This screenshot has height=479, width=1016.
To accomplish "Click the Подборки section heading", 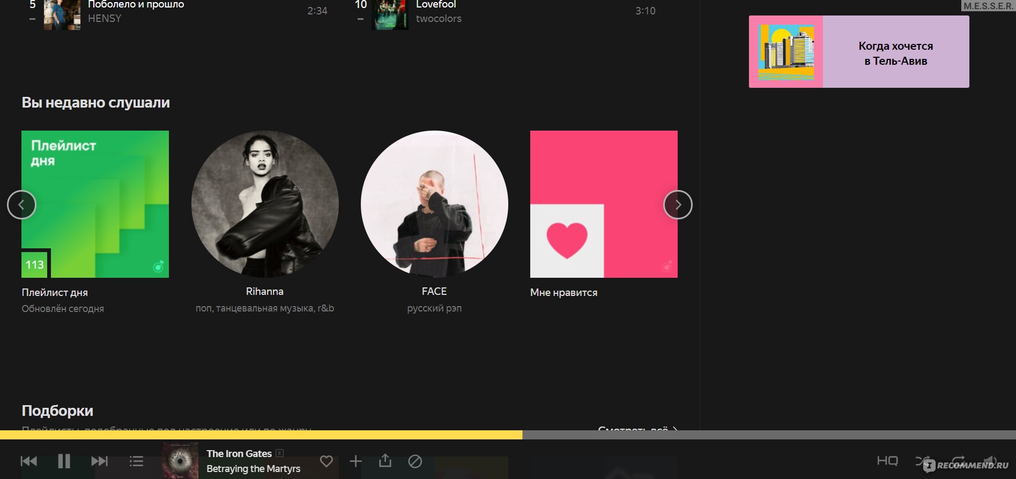I will [57, 410].
